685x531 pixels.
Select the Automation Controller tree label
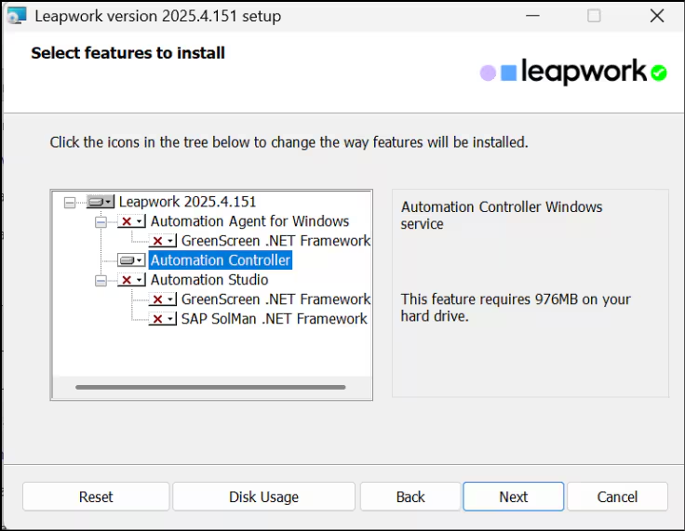pyautogui.click(x=221, y=260)
